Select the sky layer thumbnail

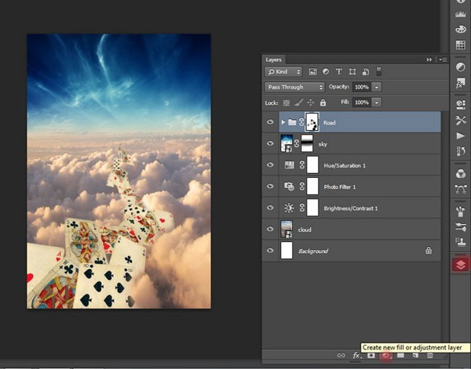click(287, 143)
